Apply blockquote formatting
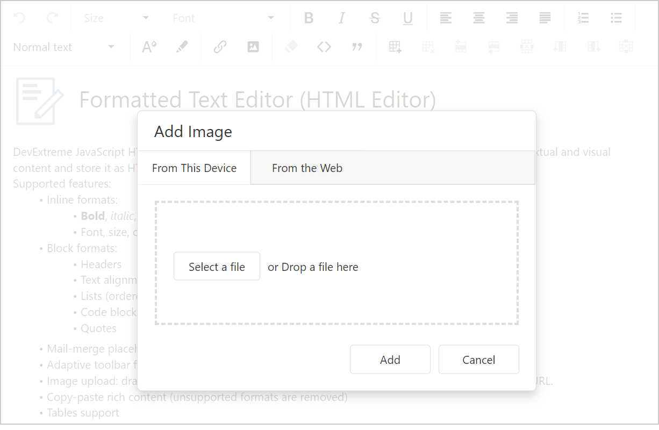Image resolution: width=659 pixels, height=430 pixels. coord(357,47)
